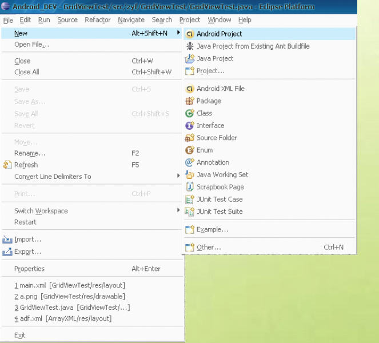The height and width of the screenshot is (343, 379).
Task: Select the Class icon in submenu
Action: point(190,113)
